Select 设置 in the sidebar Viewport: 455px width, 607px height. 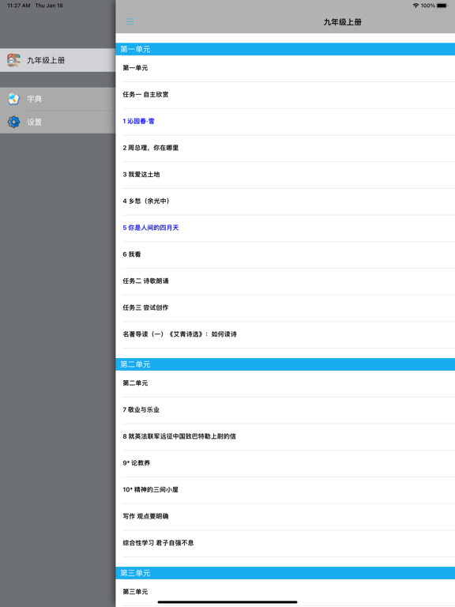pyautogui.click(x=58, y=122)
